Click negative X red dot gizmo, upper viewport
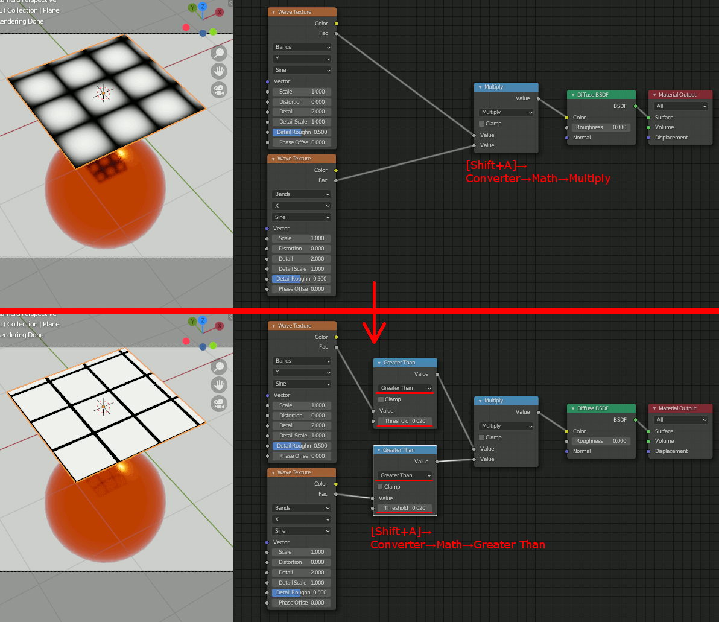Screen dimensions: 719x622 click(x=186, y=28)
